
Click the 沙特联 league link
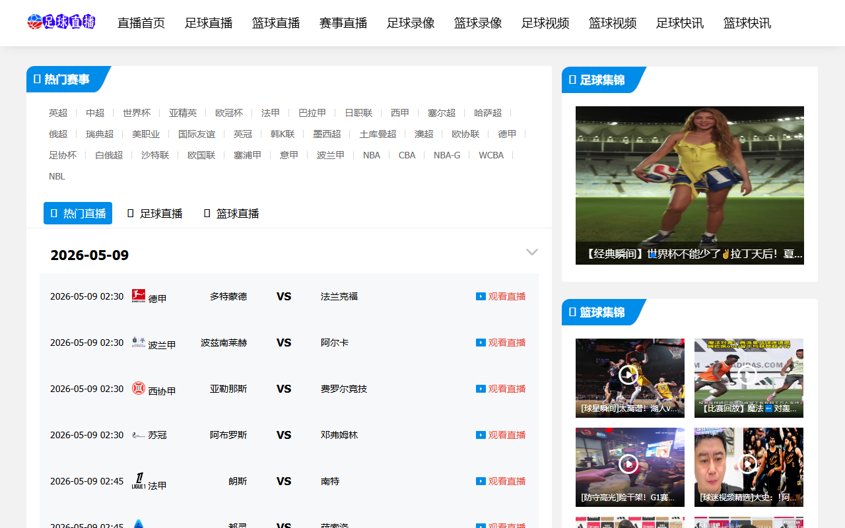click(x=155, y=155)
